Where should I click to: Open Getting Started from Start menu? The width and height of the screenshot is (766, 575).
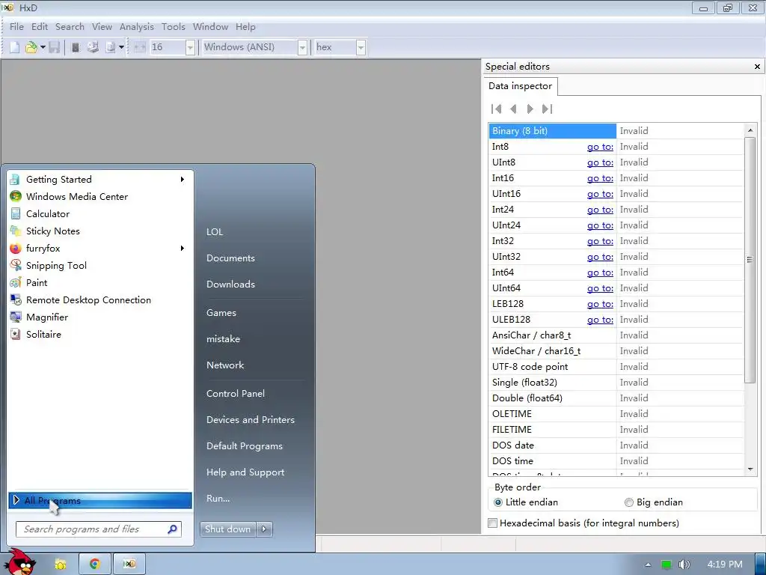coord(99,180)
